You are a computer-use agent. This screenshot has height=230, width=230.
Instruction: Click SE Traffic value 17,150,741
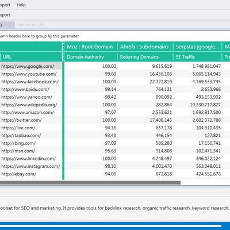pos(209,143)
